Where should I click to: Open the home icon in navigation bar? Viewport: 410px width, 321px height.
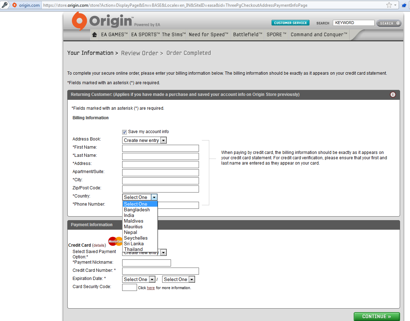95,34
